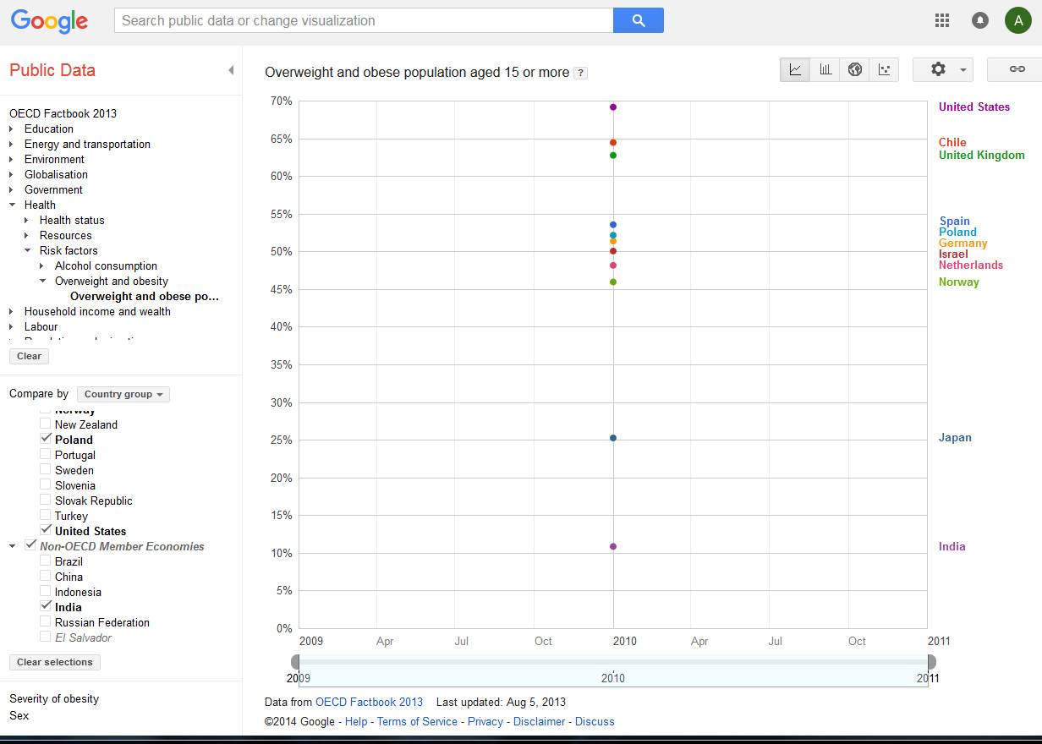
Task: Expand the Education category
Action: coord(12,129)
